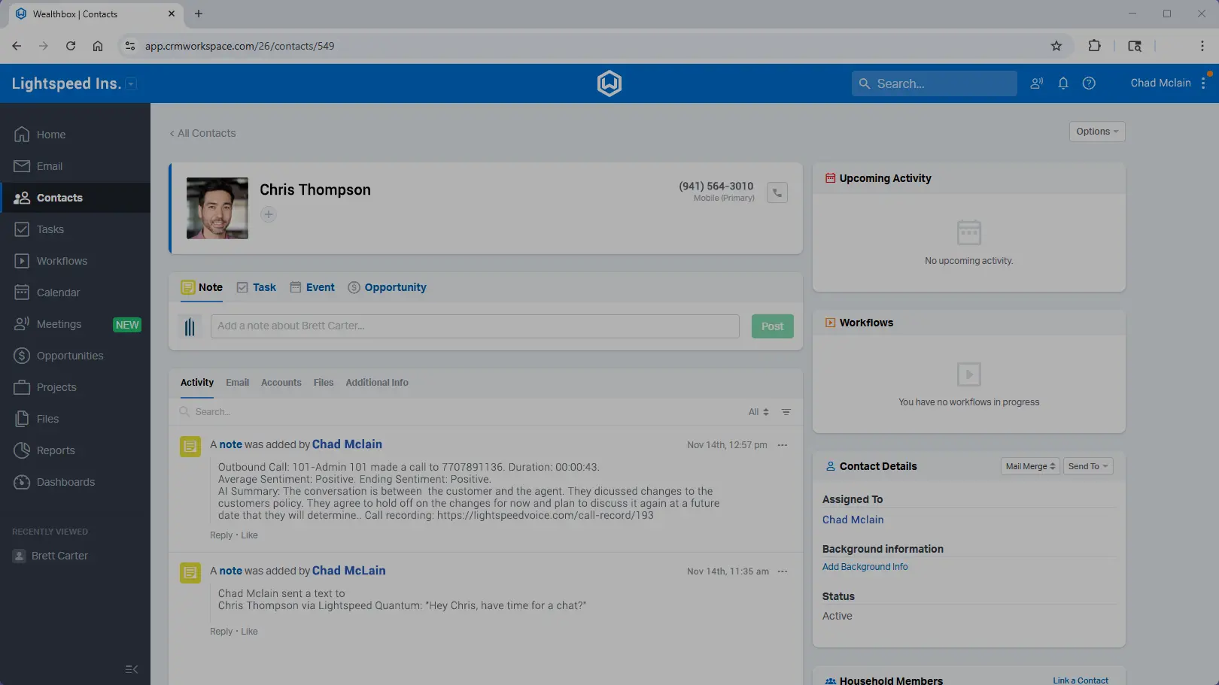
Task: Add a tag with the plus icon
Action: coord(269,214)
